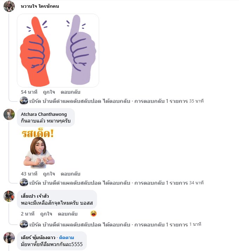Like Atchara Chanthawong's comment
This screenshot has height=251, width=239.
pyautogui.click(x=49, y=174)
